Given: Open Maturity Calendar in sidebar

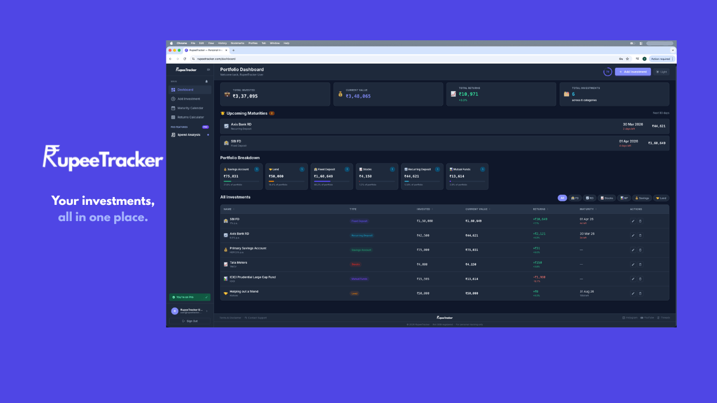Looking at the screenshot, I should (190, 108).
